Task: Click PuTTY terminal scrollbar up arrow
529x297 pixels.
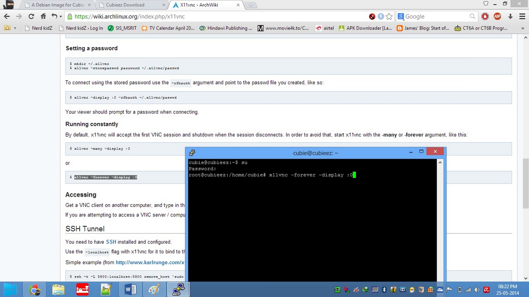Action: (x=440, y=163)
